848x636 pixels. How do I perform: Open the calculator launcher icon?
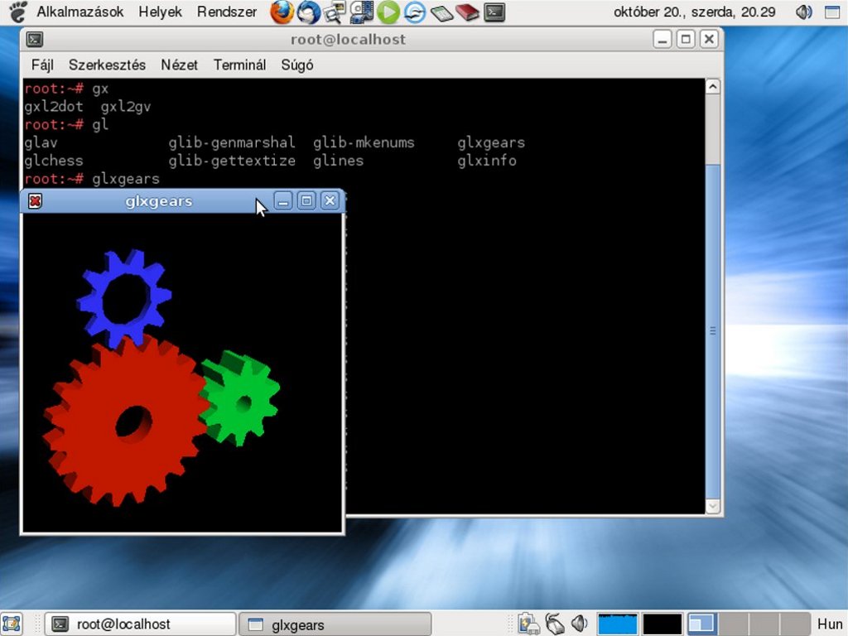coord(441,12)
